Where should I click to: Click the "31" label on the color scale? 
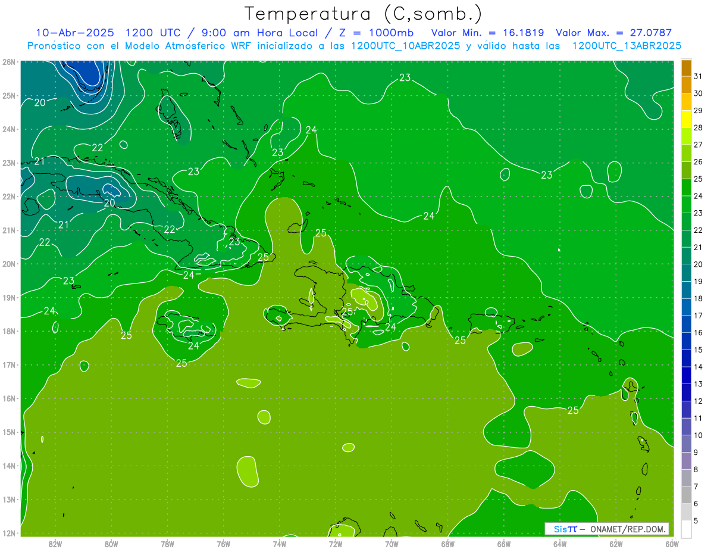coord(699,76)
